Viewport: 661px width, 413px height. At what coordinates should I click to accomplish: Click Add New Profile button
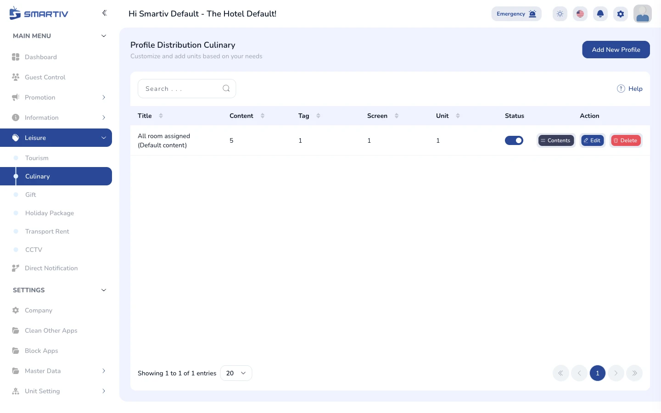coord(616,50)
